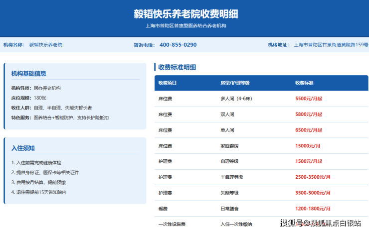Click 护理费 in the 失能等级 row
Screen dimensions: 369x231
[x=165, y=193]
